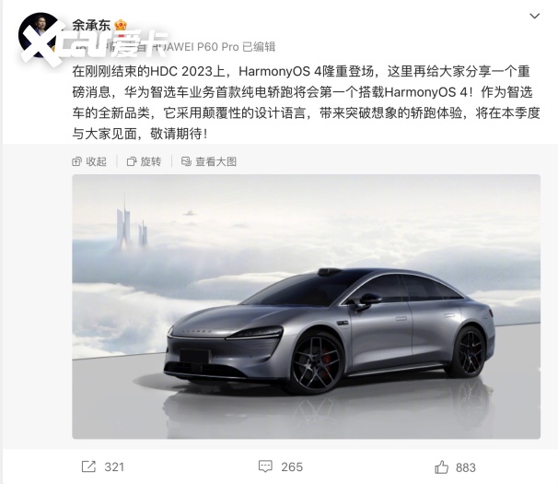The height and width of the screenshot is (484, 558).
Task: Click the like count 883
Action: (x=466, y=467)
